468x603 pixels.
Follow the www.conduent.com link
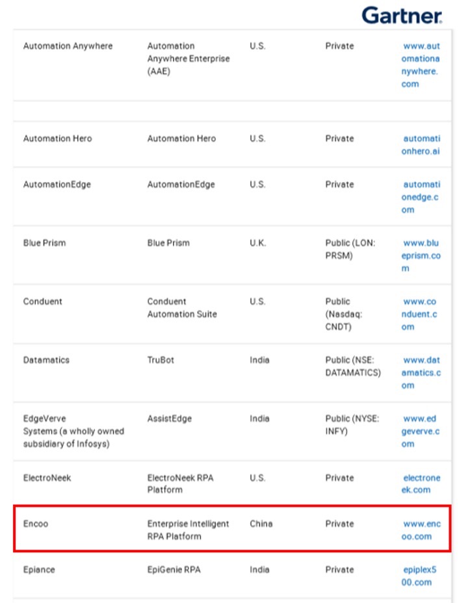pyautogui.click(x=421, y=314)
